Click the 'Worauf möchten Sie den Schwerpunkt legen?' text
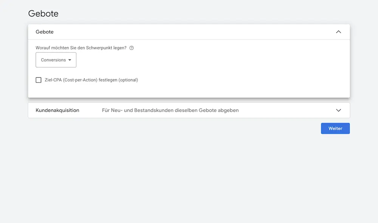Viewport: 378px width, 223px height. (81, 48)
